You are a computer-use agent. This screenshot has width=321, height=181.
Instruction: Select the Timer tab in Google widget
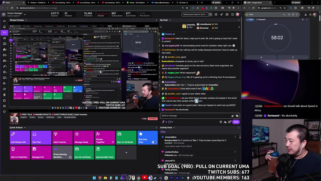tap(250, 19)
